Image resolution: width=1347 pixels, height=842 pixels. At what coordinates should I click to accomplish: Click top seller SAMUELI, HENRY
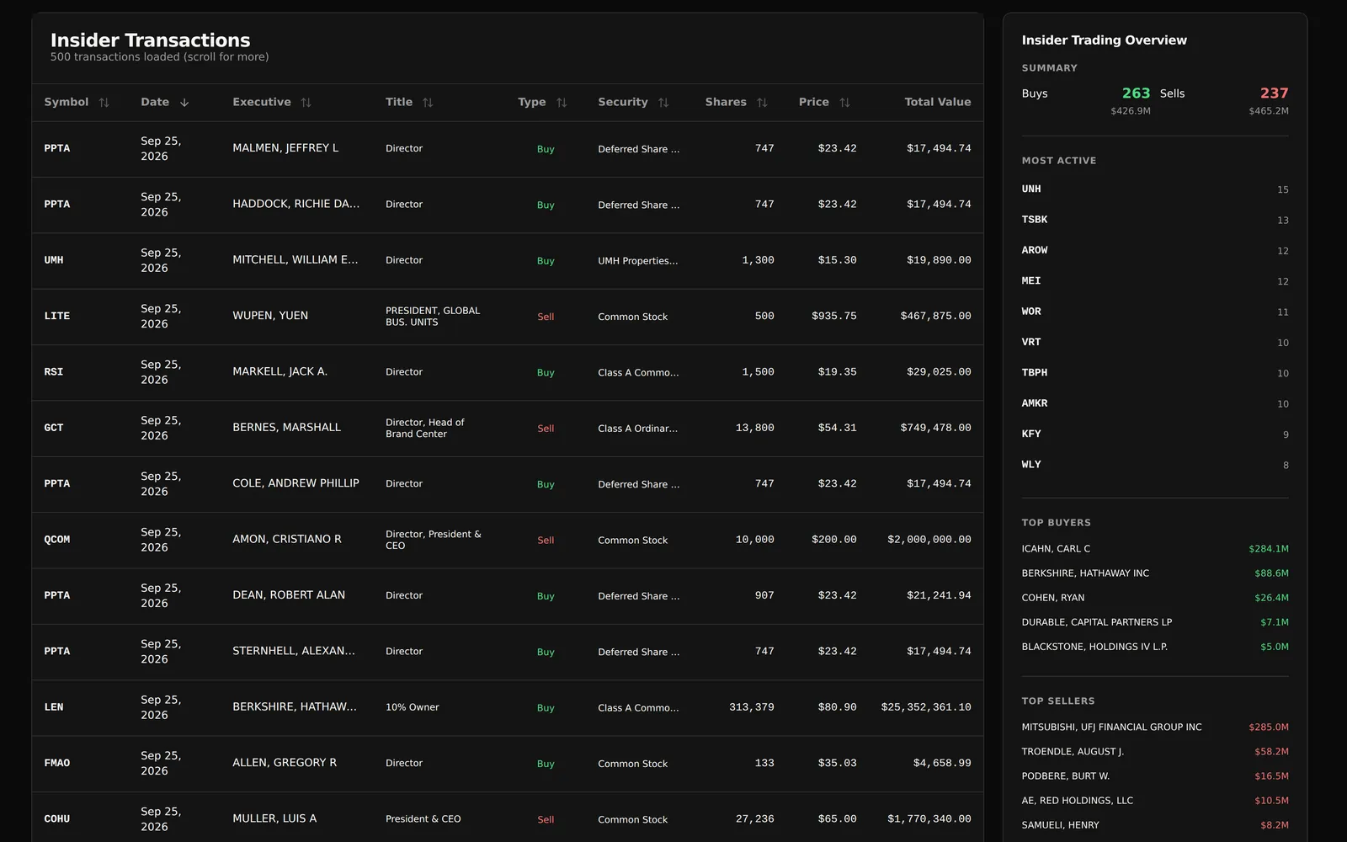[1061, 825]
